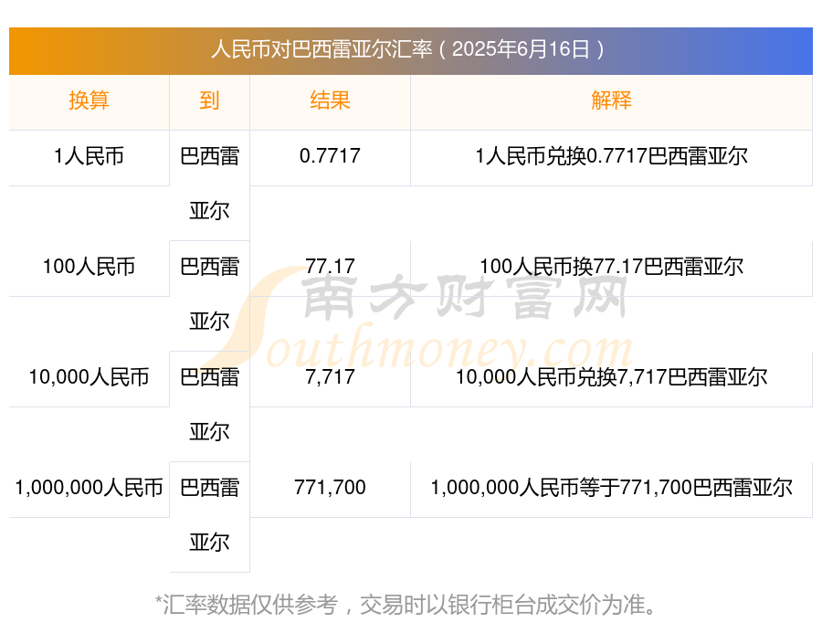Click the disclaimer *汇率数据仅供参考 footer text
This screenshot has width=822, height=633.
click(406, 605)
